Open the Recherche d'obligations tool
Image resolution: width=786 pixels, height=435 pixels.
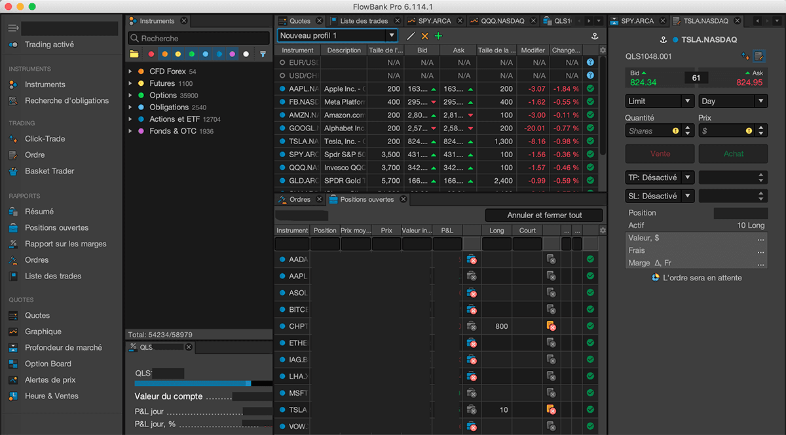click(66, 101)
